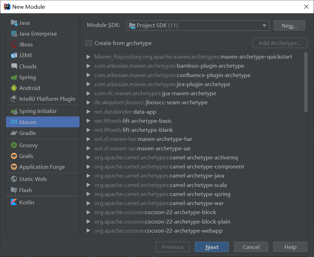Choose the Java Enterprise icon
314x257 pixels.
(x=14, y=33)
